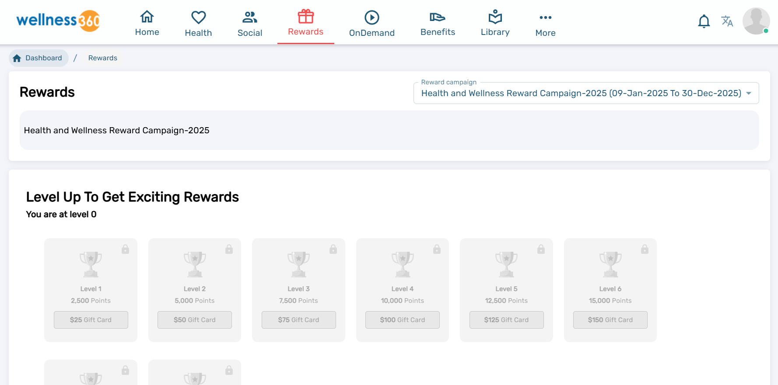Click the $100 Gift Card button
The image size is (778, 385).
pos(403,320)
